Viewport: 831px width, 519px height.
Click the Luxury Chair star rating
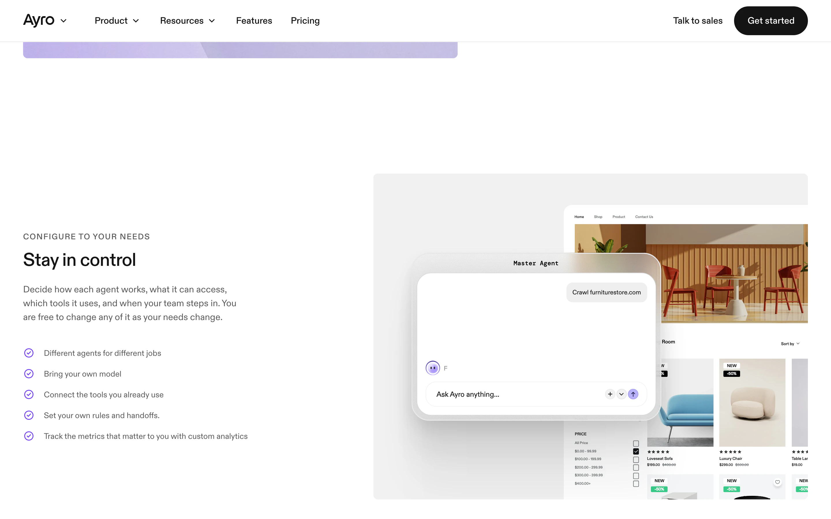[x=730, y=452]
